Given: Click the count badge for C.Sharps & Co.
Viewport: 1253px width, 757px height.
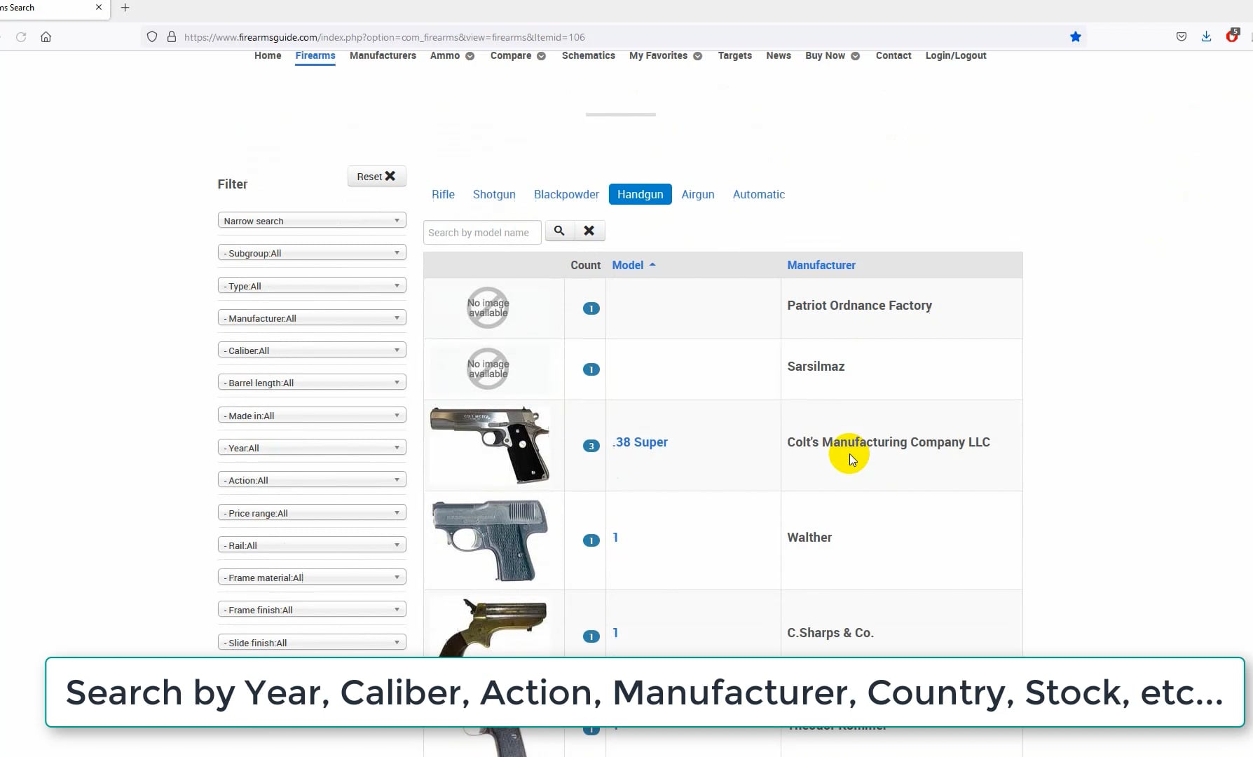Looking at the screenshot, I should (x=591, y=636).
